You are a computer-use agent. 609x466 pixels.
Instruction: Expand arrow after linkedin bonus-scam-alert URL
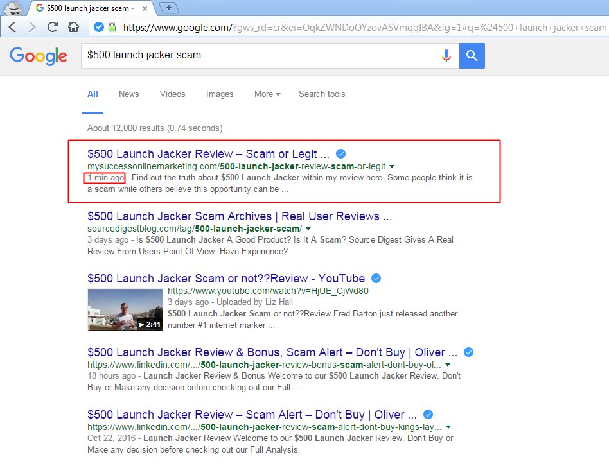pyautogui.click(x=448, y=365)
